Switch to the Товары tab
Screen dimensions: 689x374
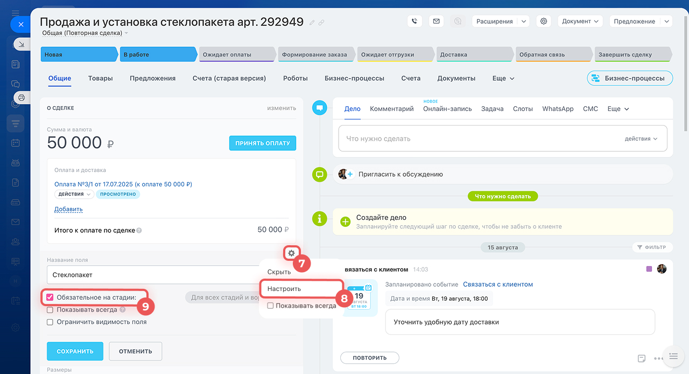tap(100, 78)
